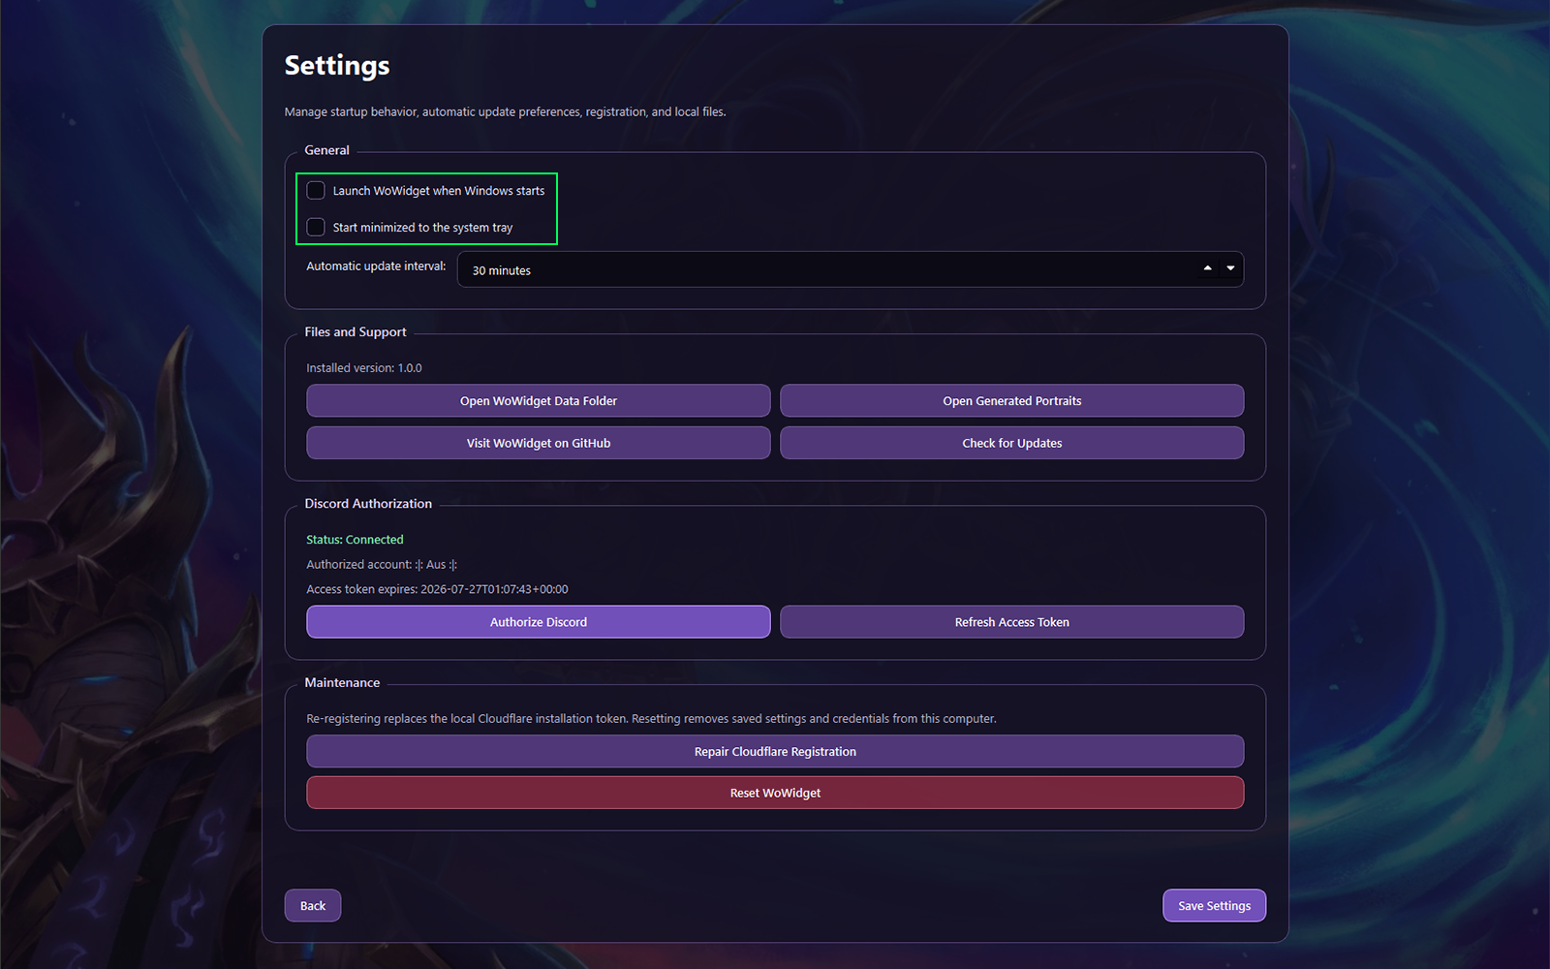Click the Discord Authorization section title

[368, 504]
